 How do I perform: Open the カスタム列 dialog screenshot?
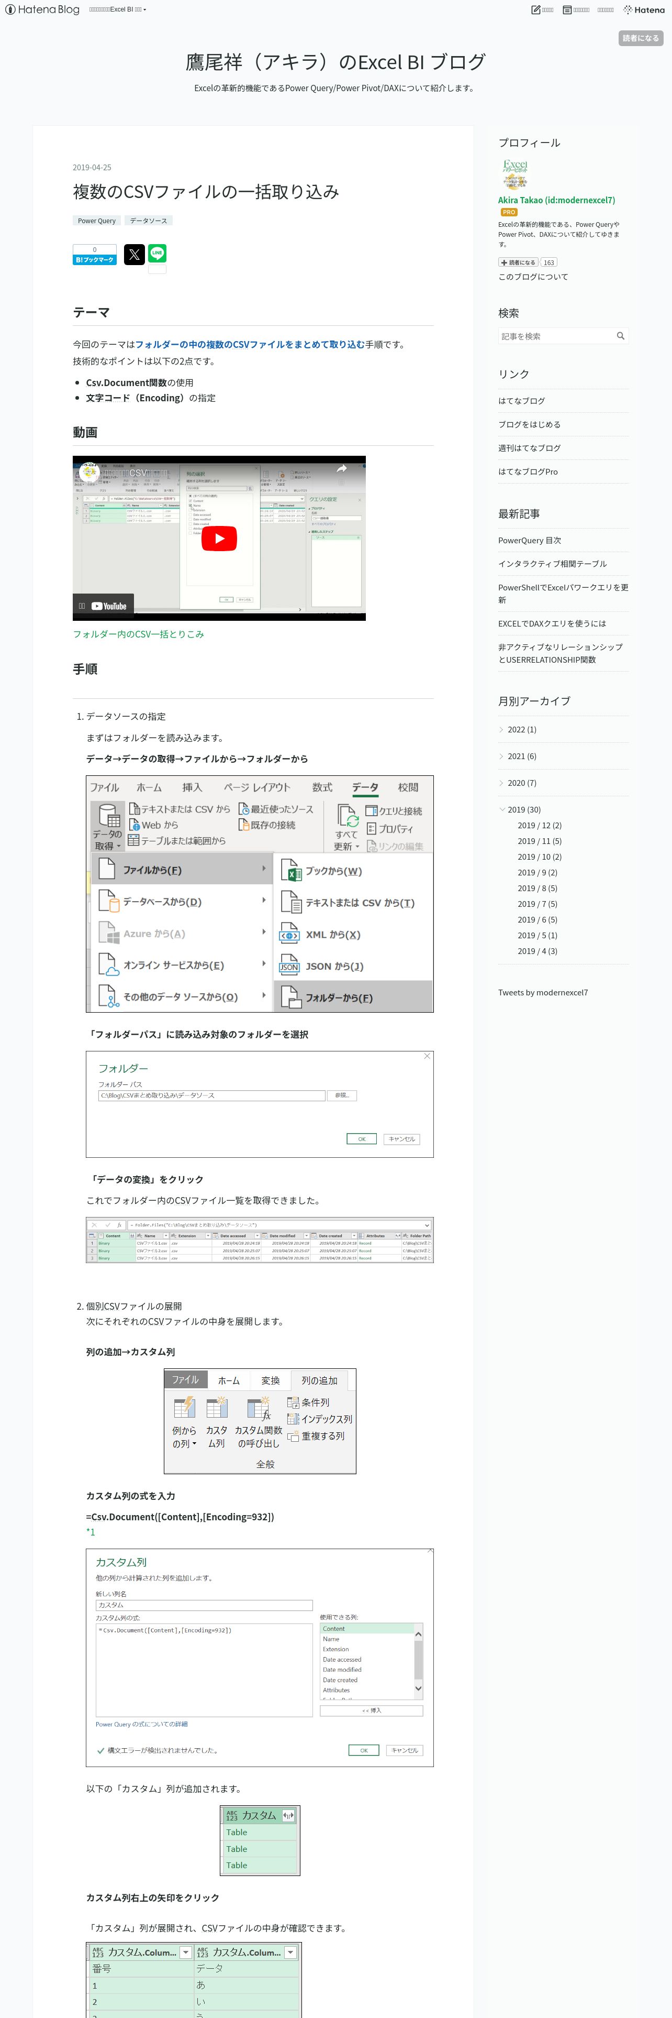pos(260,1657)
